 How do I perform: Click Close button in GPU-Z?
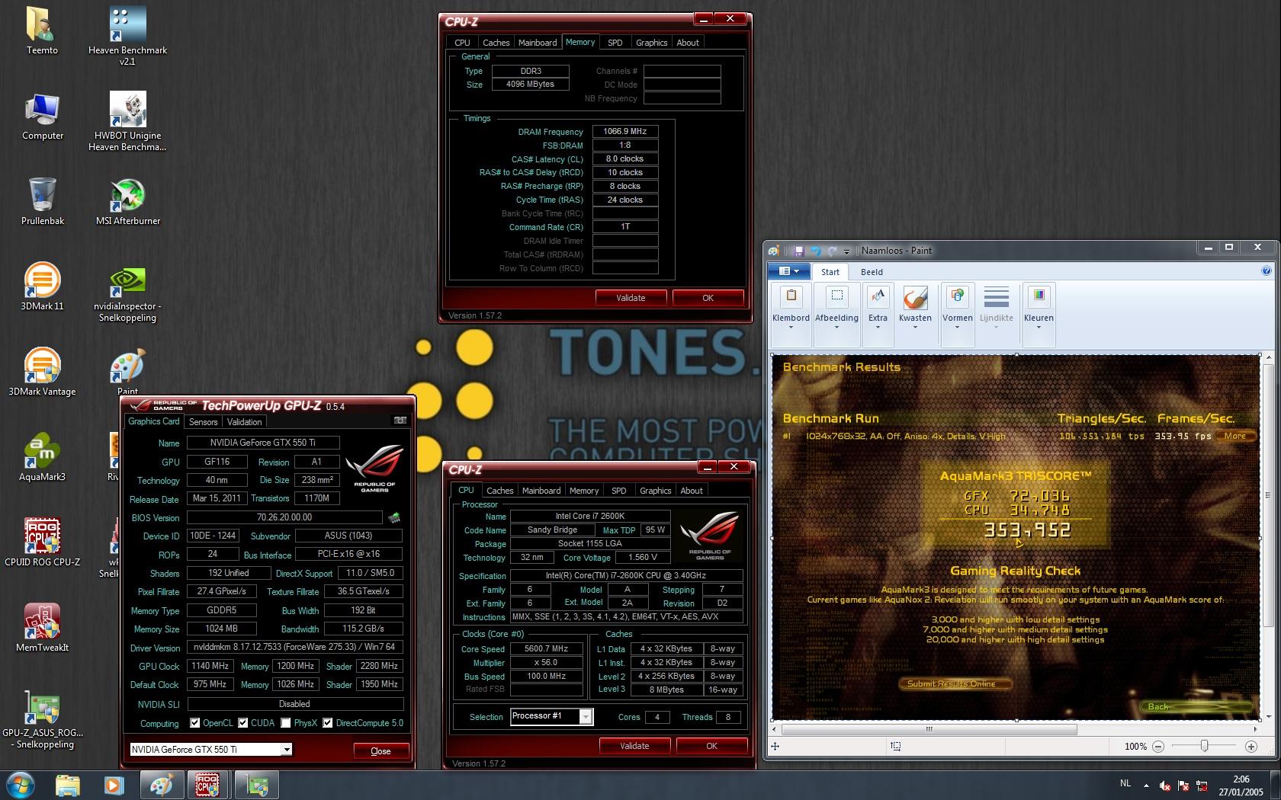pos(380,751)
